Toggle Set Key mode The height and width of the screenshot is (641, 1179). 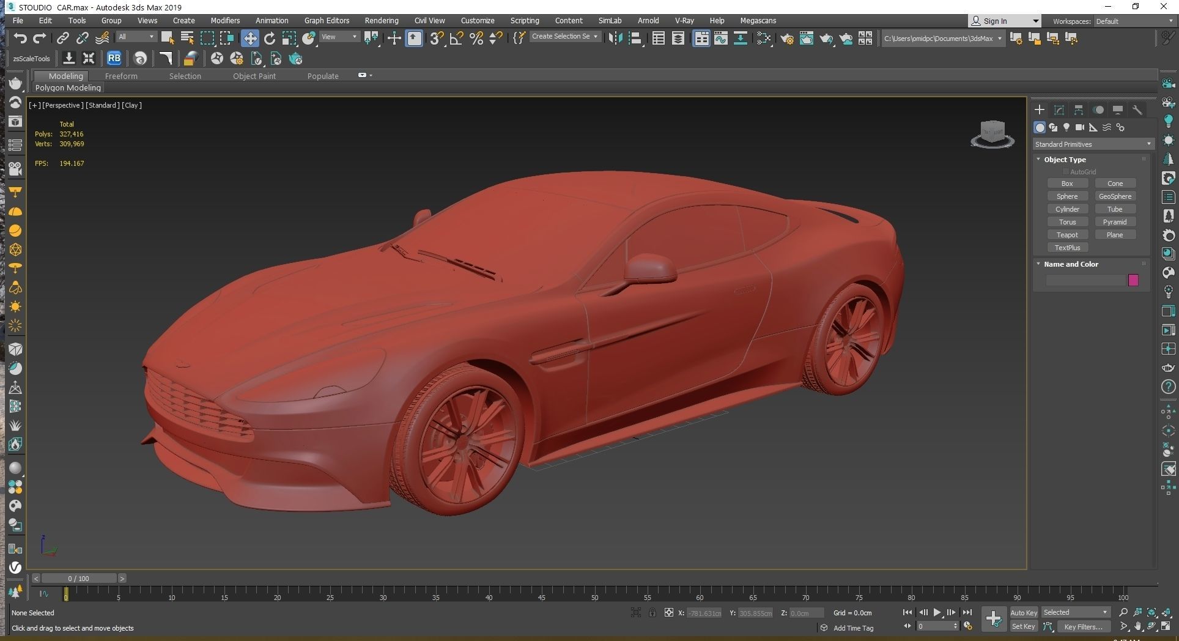click(1023, 626)
